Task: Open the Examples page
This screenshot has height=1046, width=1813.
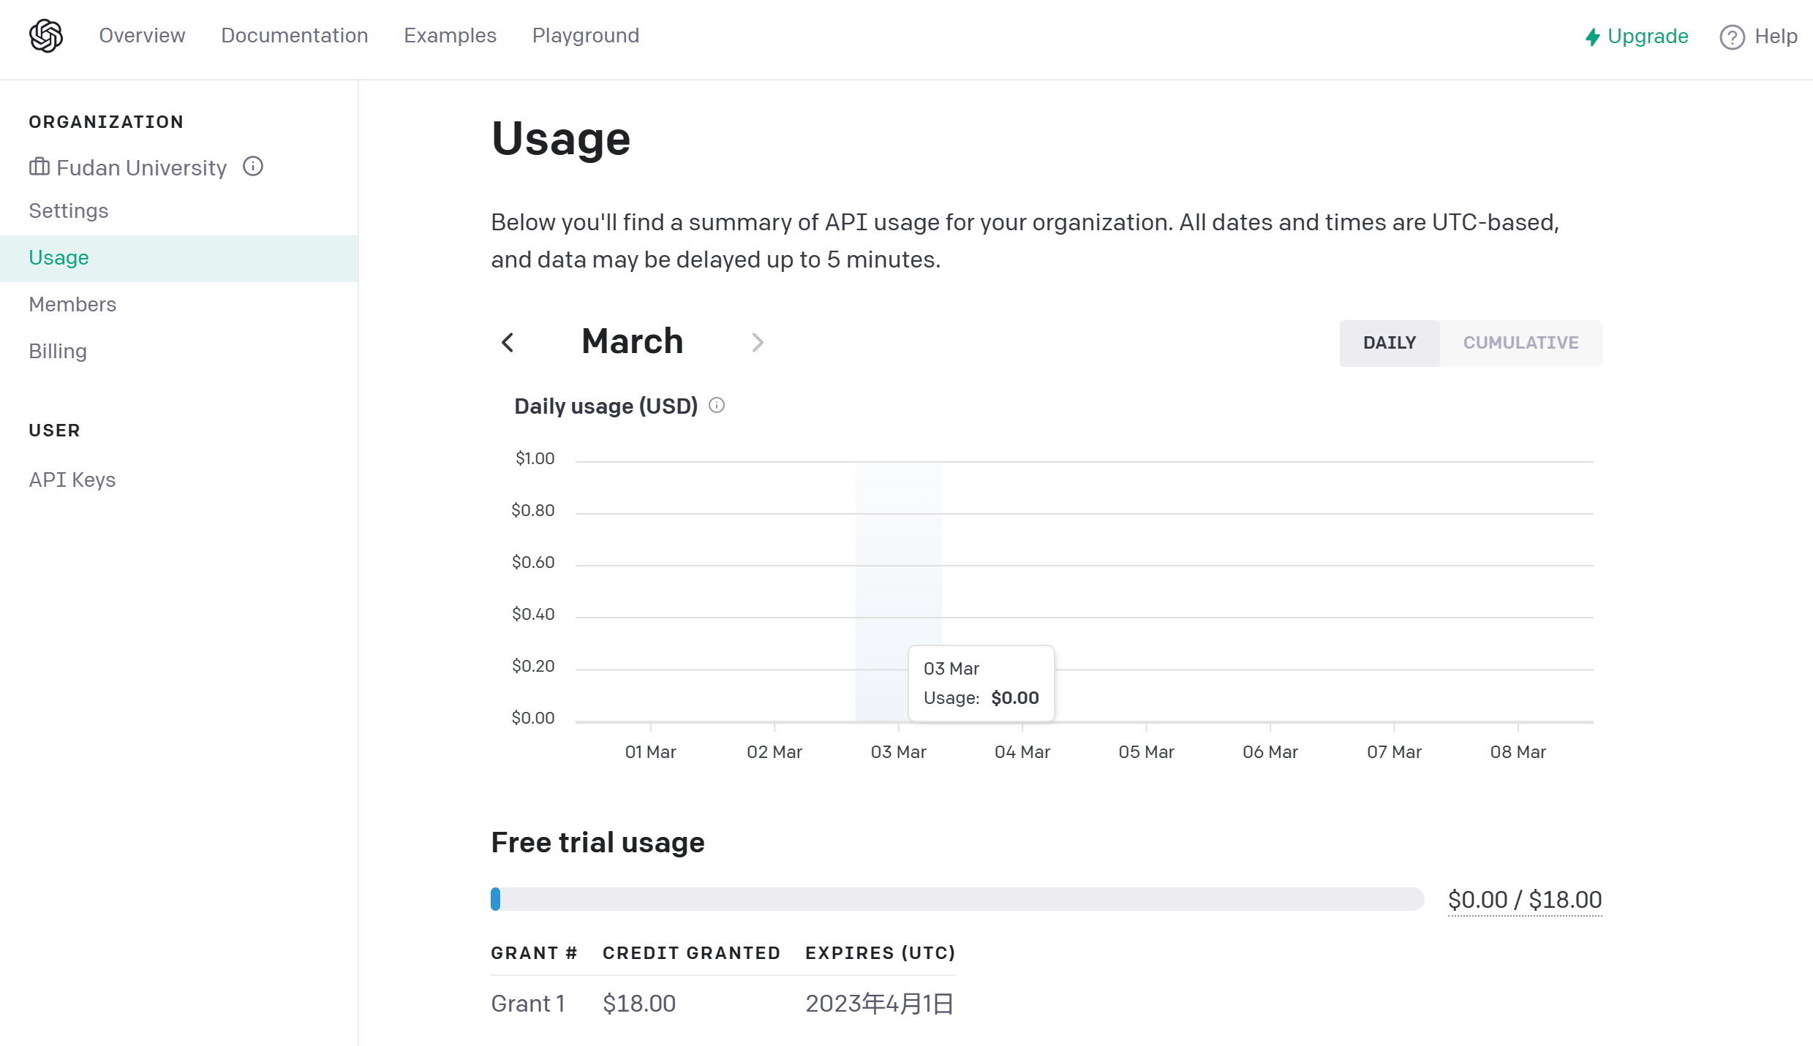Action: point(450,36)
